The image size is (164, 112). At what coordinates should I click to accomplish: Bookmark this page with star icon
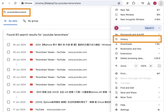(119, 3)
